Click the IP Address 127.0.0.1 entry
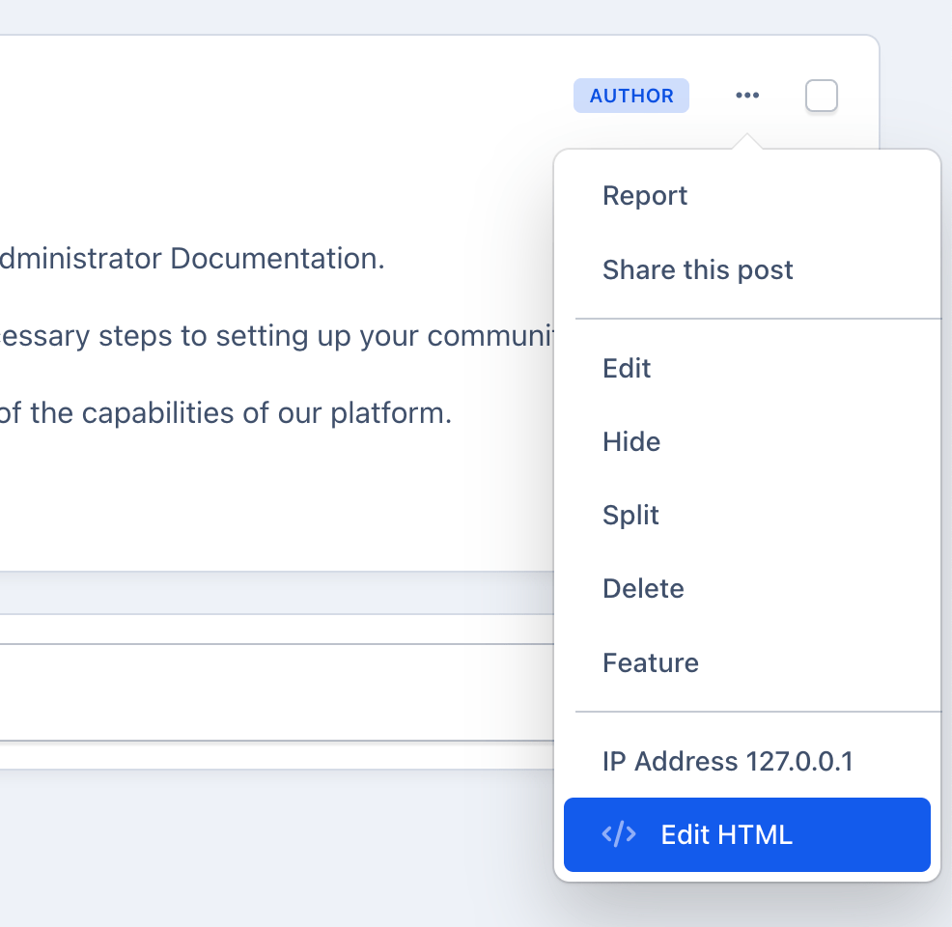Viewport: 952px width, 927px height. point(727,762)
